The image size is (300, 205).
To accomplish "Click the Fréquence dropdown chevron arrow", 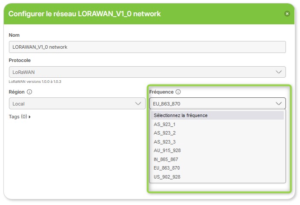I will click(x=279, y=103).
